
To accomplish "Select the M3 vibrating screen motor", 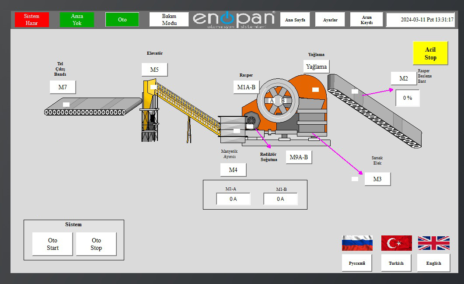I will tap(377, 179).
